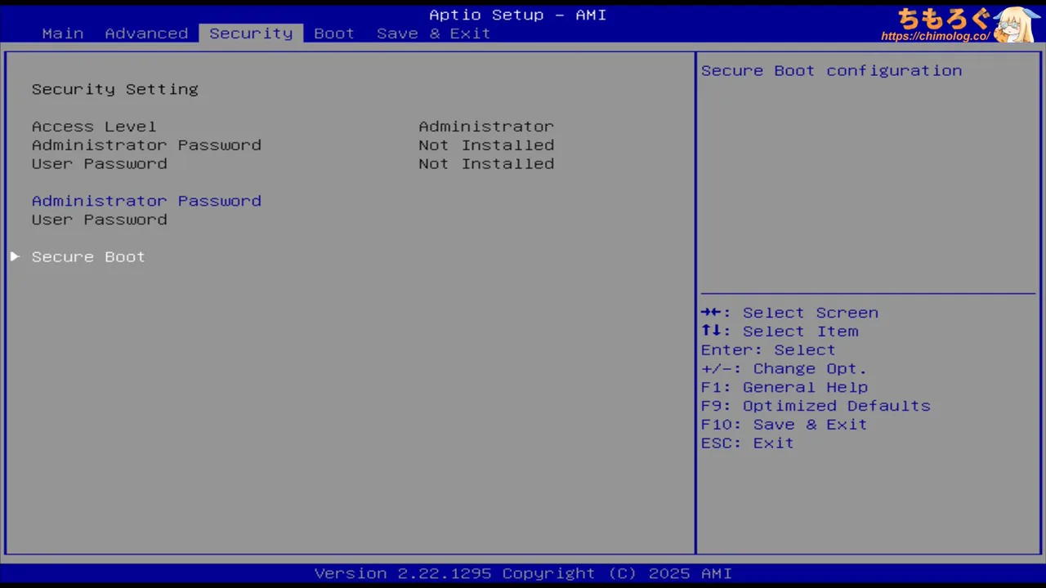The image size is (1046, 588).
Task: Click the orange Japanese chimolog logo
Action: pyautogui.click(x=943, y=18)
